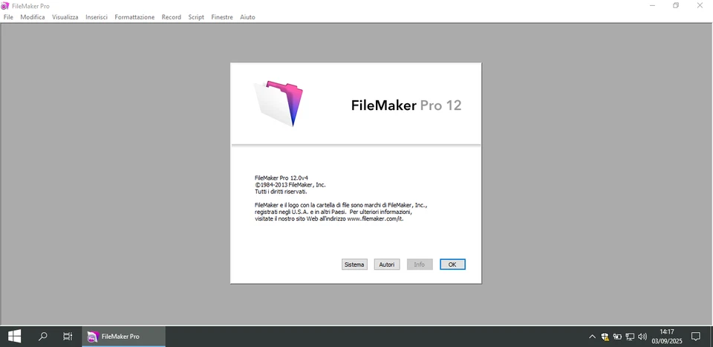Click the battery power tray icon

pyautogui.click(x=617, y=337)
